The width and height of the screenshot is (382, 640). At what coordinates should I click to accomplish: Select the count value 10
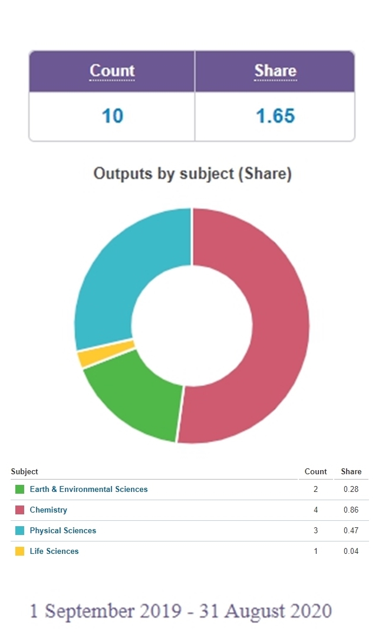pyautogui.click(x=112, y=116)
